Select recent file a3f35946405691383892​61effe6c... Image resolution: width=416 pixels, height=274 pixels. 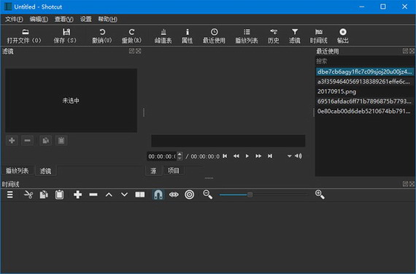364,82
